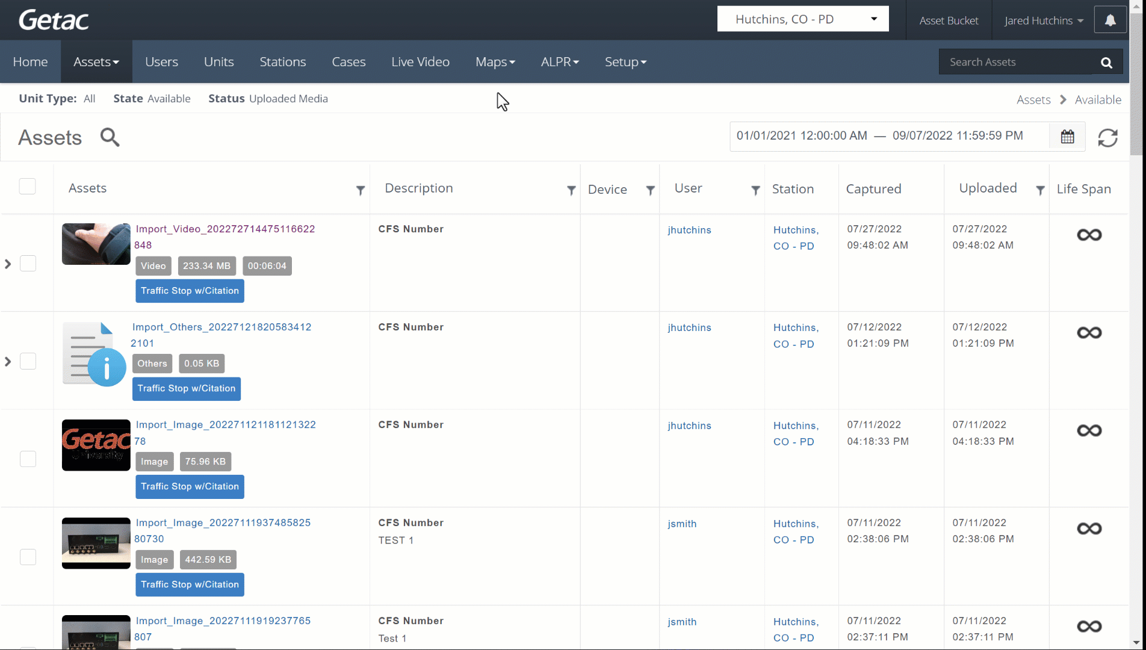Click the page vertical scrollbar

(1136, 84)
